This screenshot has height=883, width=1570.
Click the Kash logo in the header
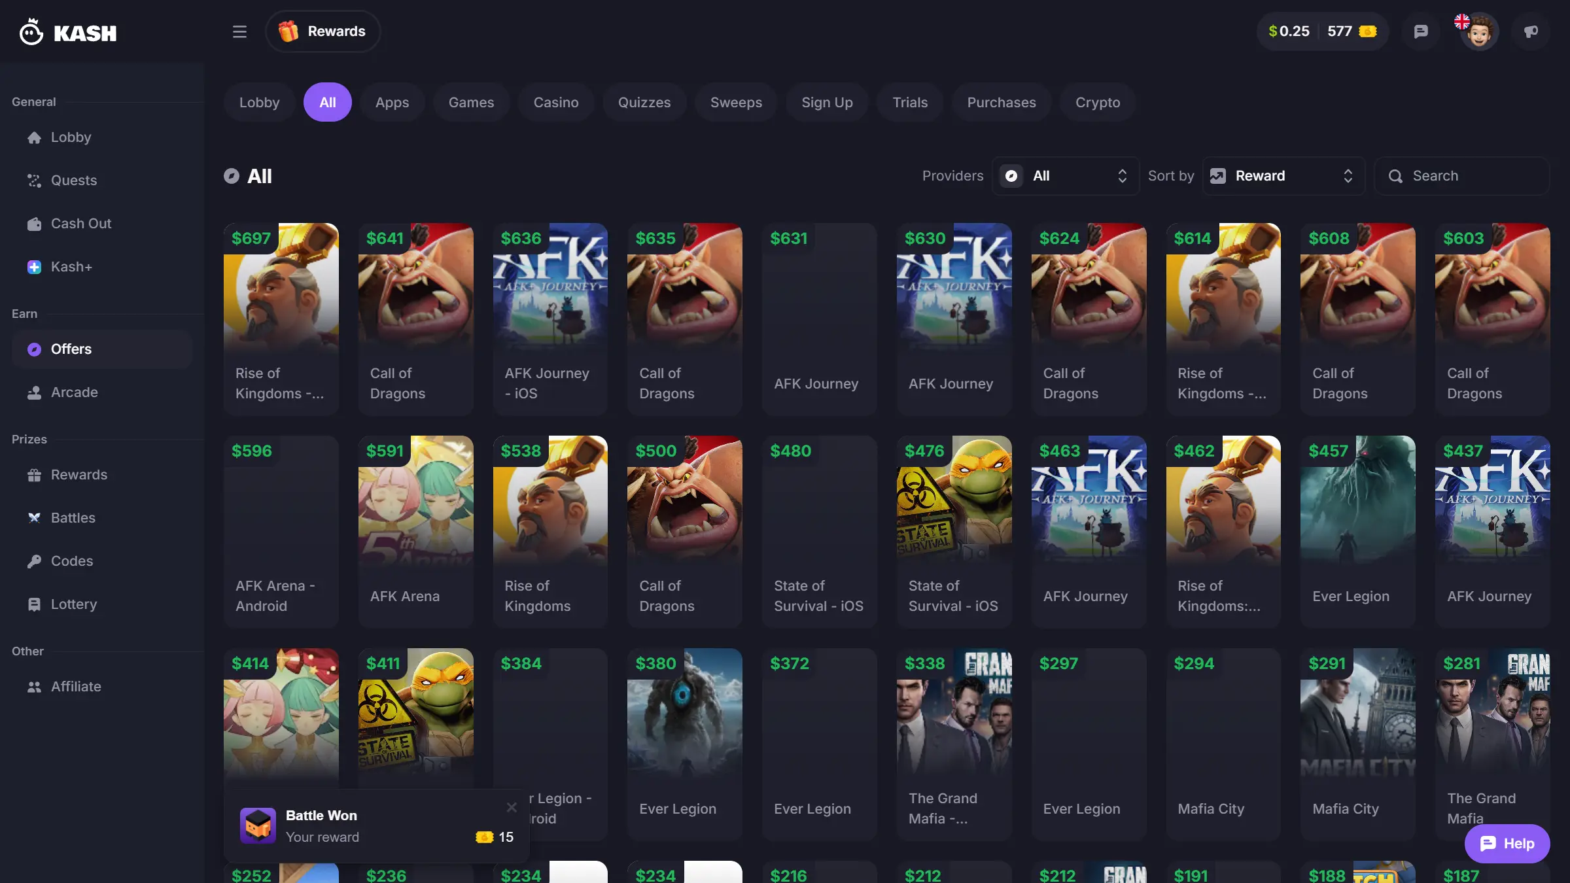click(x=67, y=32)
